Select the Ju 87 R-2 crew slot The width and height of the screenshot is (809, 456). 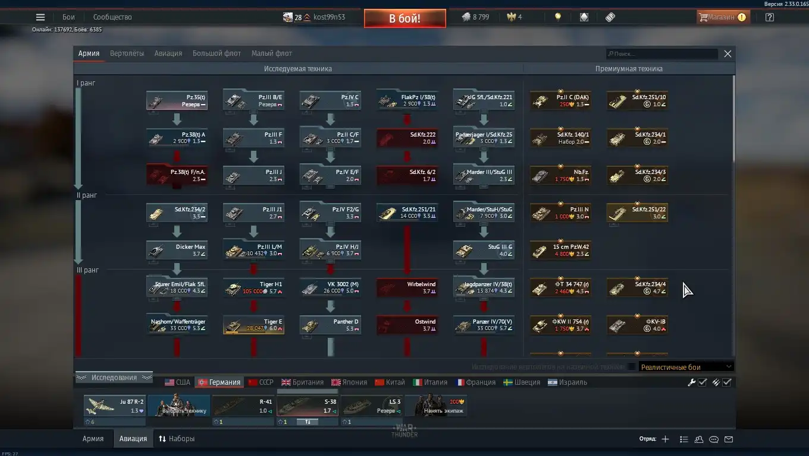(115, 406)
